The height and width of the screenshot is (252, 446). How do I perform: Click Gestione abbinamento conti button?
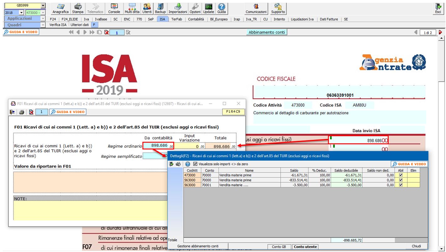tap(198, 246)
